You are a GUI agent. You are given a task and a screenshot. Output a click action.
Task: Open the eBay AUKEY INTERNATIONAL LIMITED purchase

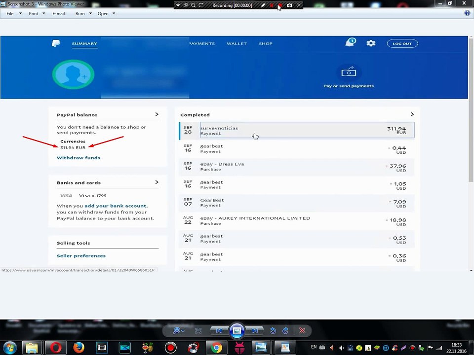297,221
